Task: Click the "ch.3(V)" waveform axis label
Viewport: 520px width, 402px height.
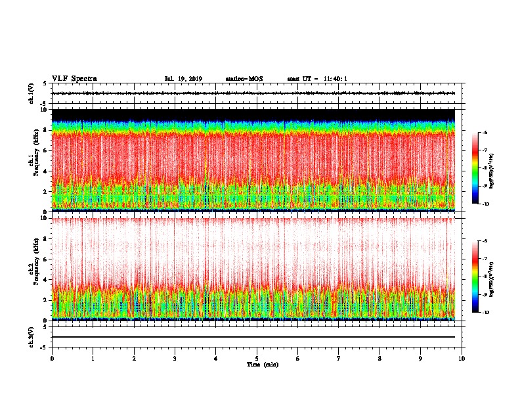Action: [x=32, y=337]
